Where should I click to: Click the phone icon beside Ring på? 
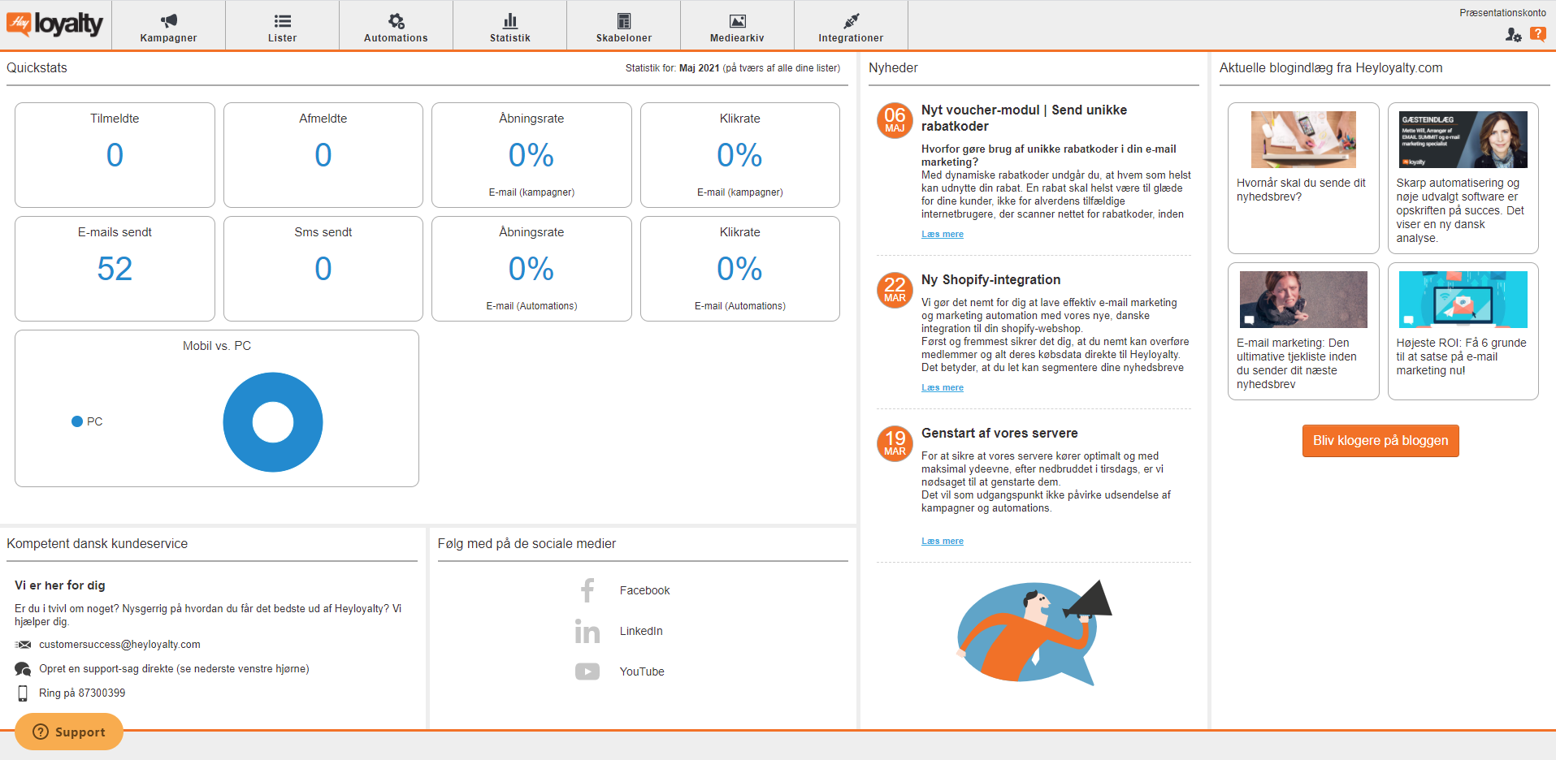(x=23, y=693)
